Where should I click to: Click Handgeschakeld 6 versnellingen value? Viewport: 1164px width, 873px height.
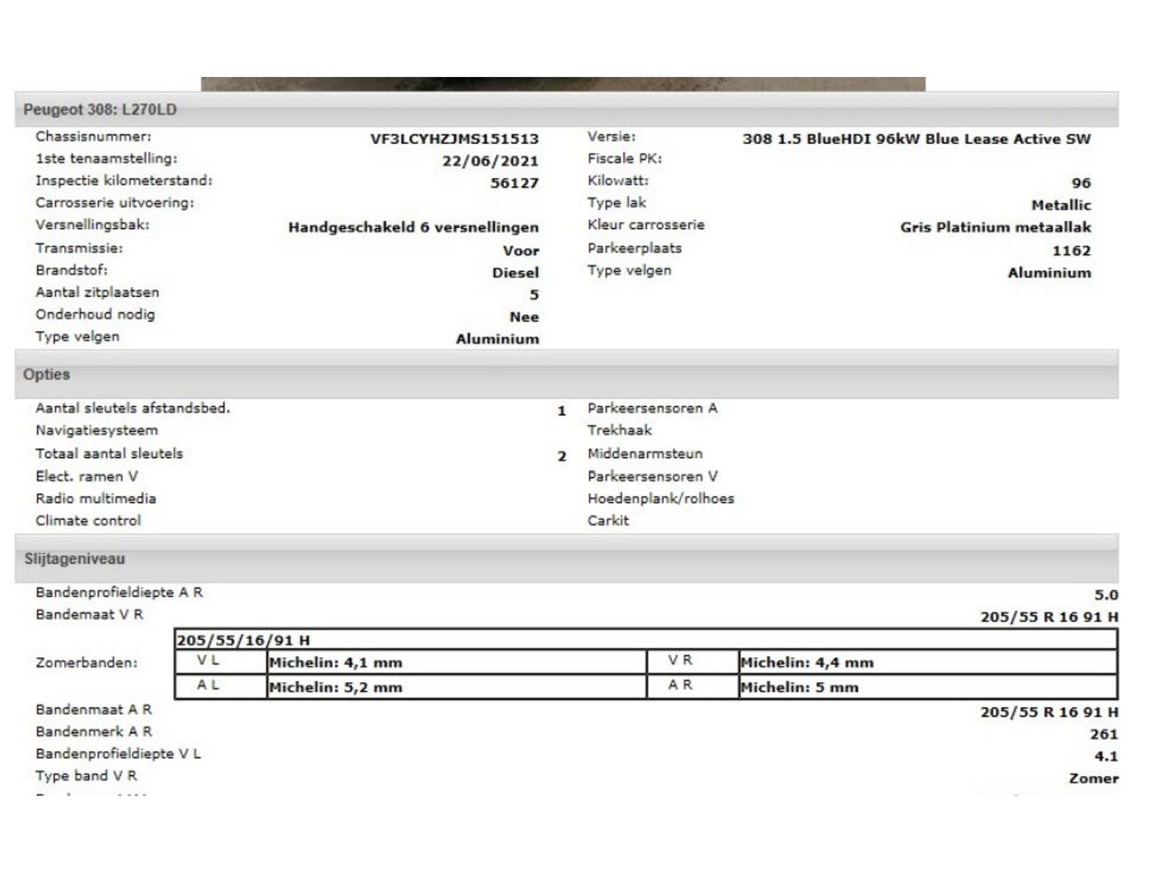pos(413,227)
